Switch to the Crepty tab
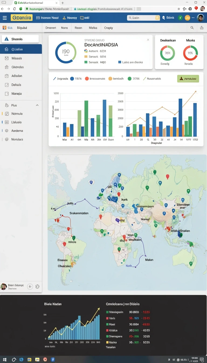 click(108, 28)
